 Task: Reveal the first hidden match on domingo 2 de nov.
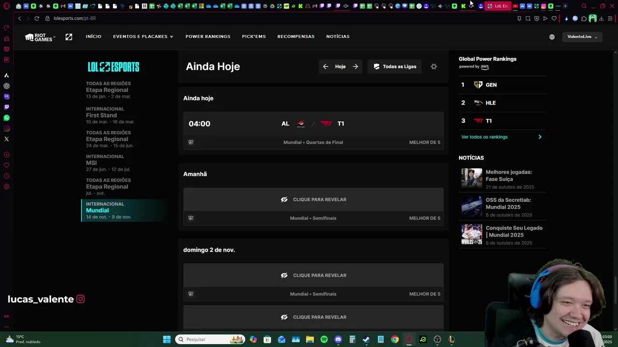313,275
